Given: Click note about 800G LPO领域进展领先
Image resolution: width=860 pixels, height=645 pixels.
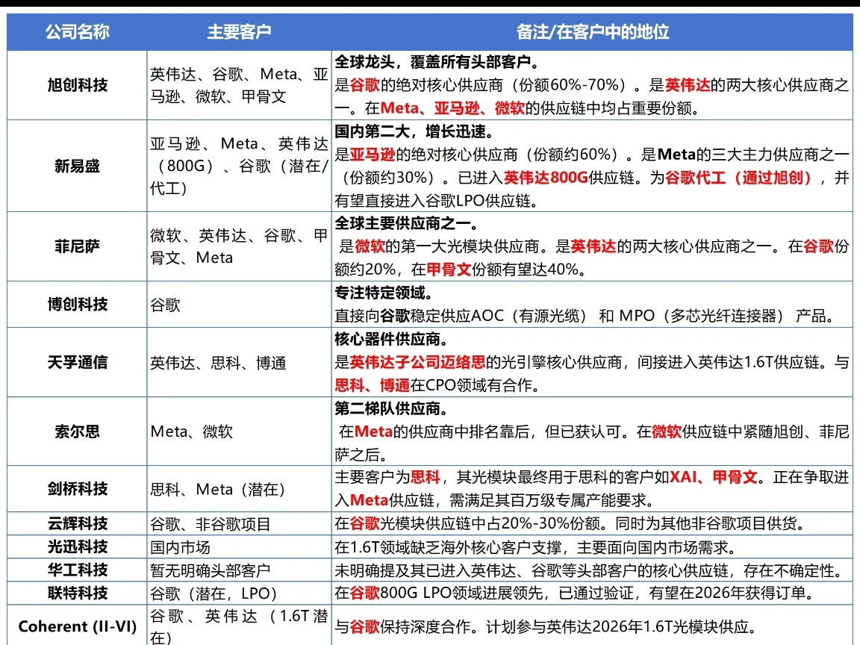Looking at the screenshot, I should point(575,593).
